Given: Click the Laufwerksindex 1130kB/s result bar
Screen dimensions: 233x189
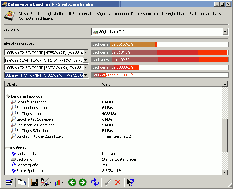Looking at the screenshot, I should point(160,75).
